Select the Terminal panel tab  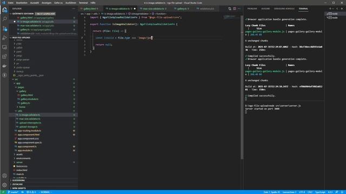[x=303, y=9]
